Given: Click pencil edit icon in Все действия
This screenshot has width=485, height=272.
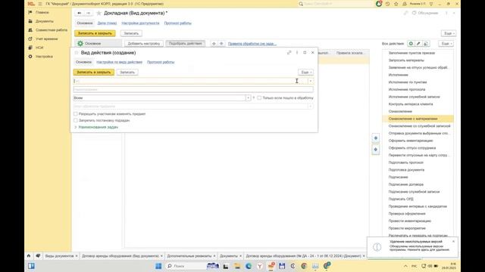Looking at the screenshot, I should click(418, 44).
